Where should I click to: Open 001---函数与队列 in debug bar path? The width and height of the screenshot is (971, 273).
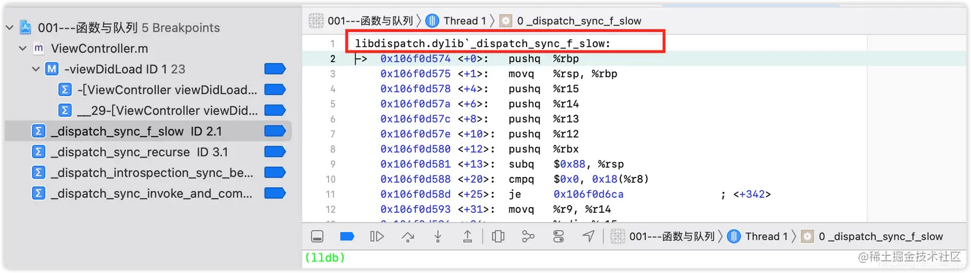coord(672,236)
